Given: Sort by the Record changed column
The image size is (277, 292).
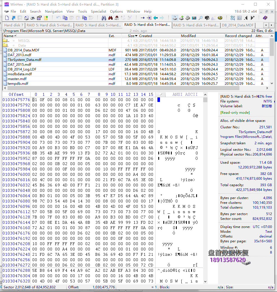Looking at the screenshot, I should pos(239,36).
